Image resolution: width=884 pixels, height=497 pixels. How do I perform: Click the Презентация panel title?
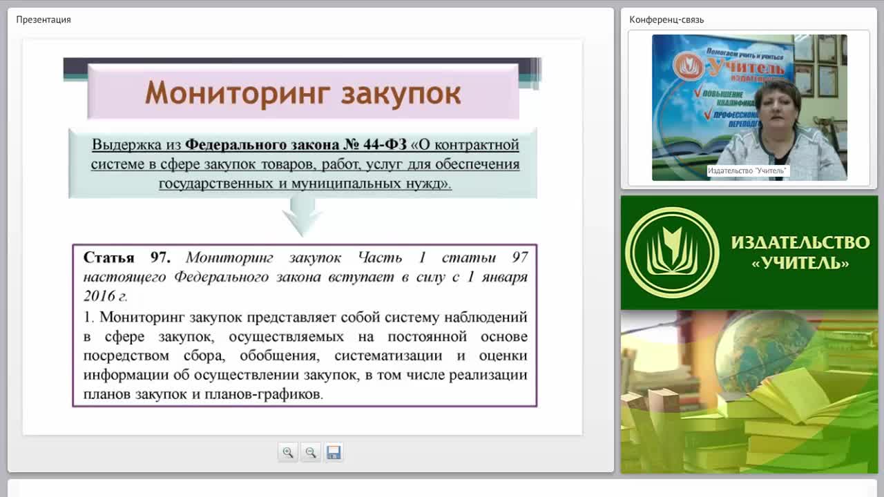[44, 19]
